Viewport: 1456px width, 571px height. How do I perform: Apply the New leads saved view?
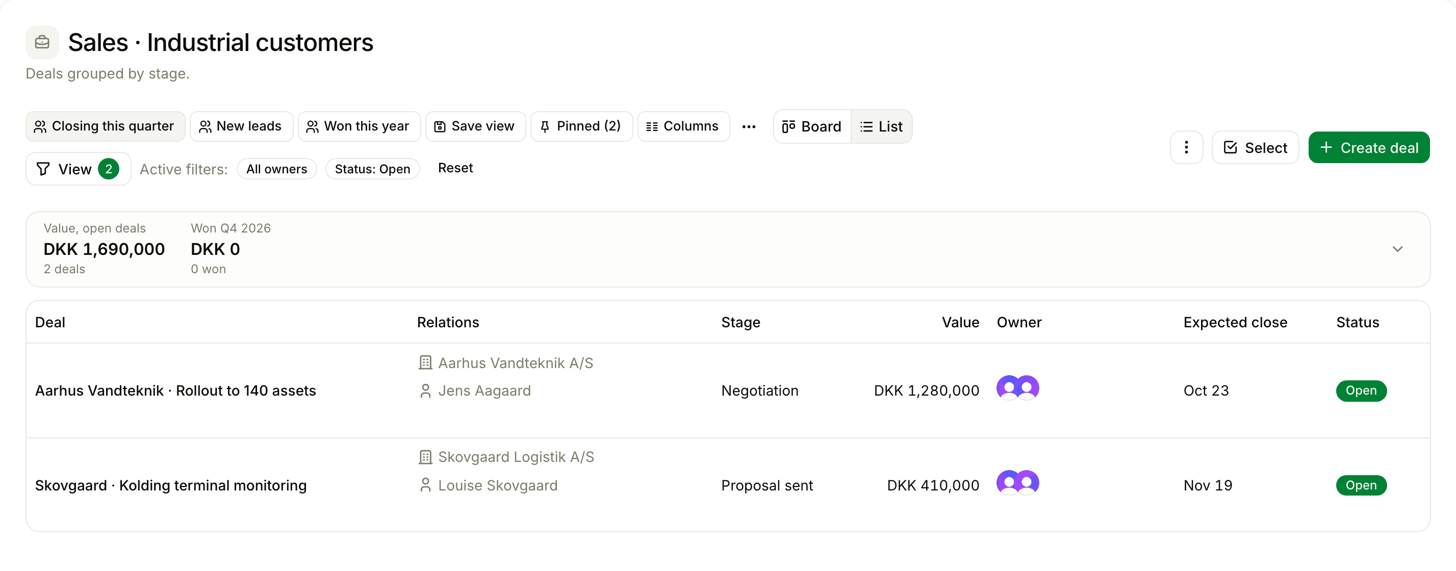pyautogui.click(x=241, y=126)
